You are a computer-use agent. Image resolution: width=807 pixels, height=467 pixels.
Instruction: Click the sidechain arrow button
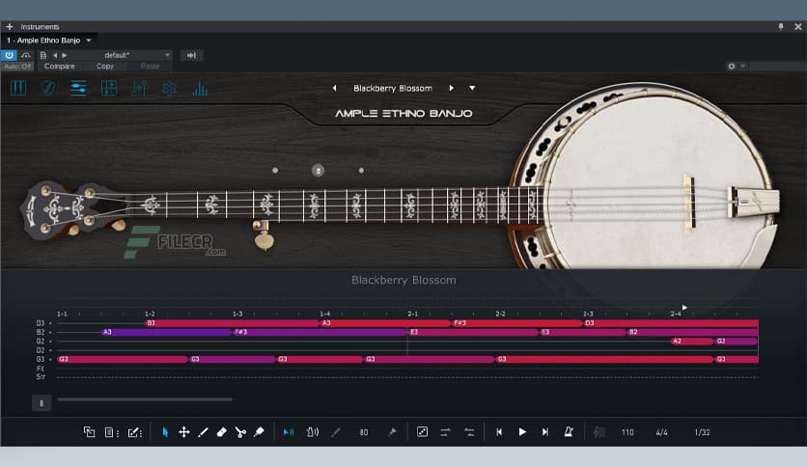191,55
